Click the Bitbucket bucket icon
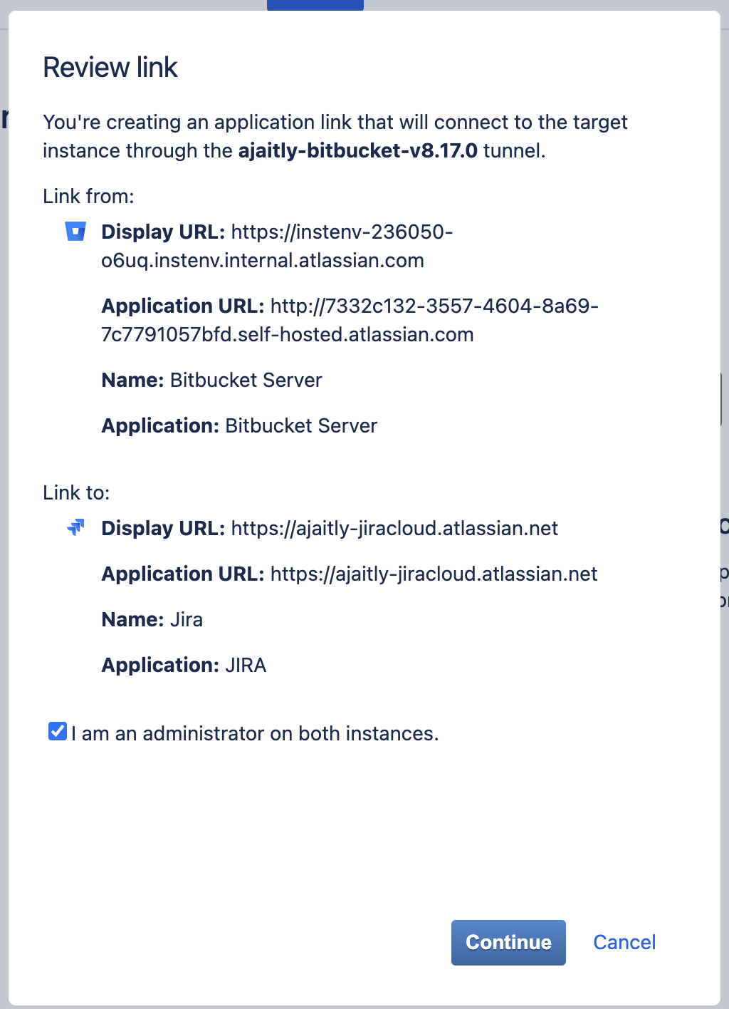 click(75, 232)
